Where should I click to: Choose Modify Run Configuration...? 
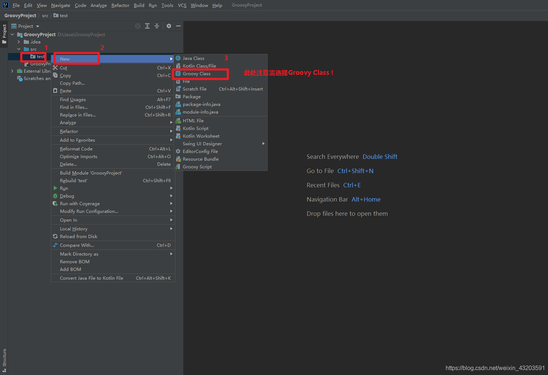[113, 211]
